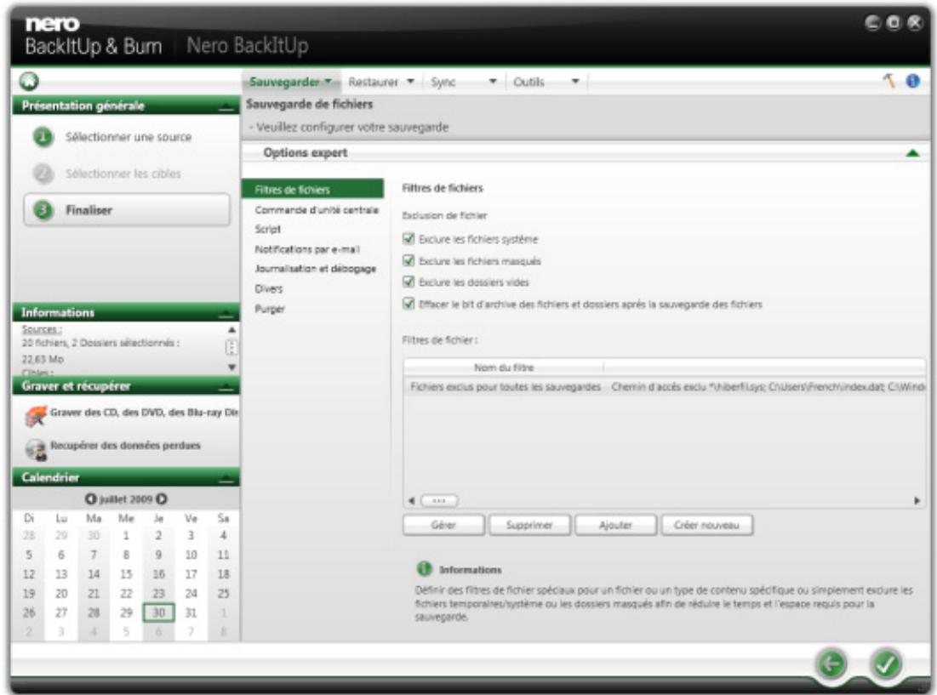
Task: Collapse the Calendrier panel
Action: 226,478
